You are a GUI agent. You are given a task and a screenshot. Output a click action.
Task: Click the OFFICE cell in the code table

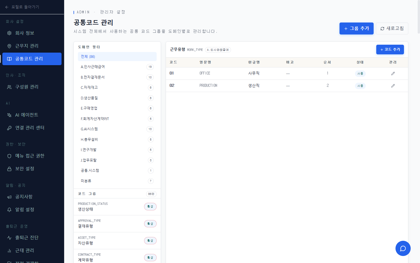[205, 73]
